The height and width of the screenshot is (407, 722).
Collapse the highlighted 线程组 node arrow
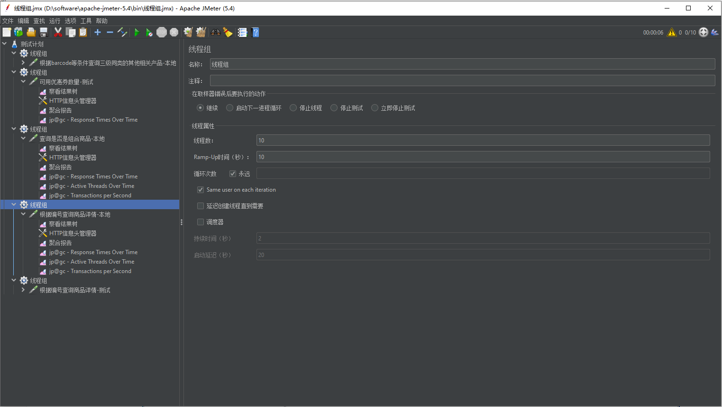pos(14,204)
